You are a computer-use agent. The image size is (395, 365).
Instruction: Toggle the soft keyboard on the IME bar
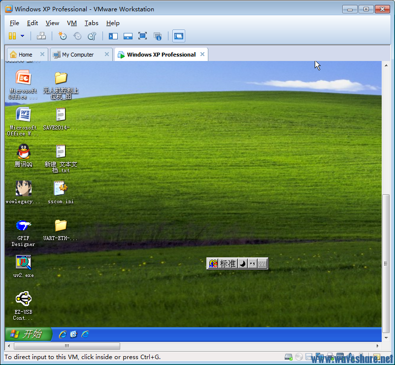click(x=262, y=264)
